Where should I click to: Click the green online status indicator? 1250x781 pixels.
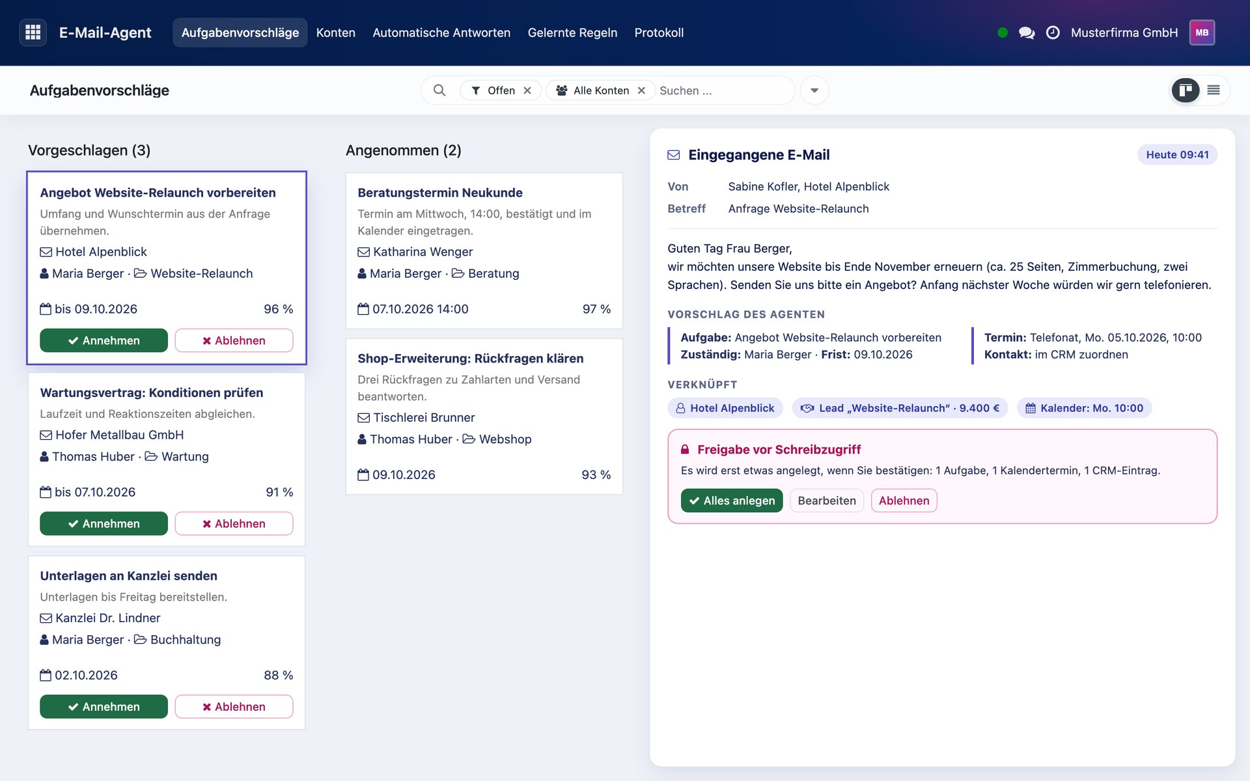(1003, 33)
